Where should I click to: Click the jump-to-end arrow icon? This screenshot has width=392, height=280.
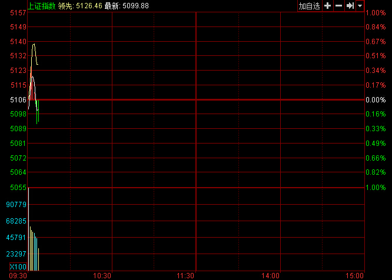350,6
